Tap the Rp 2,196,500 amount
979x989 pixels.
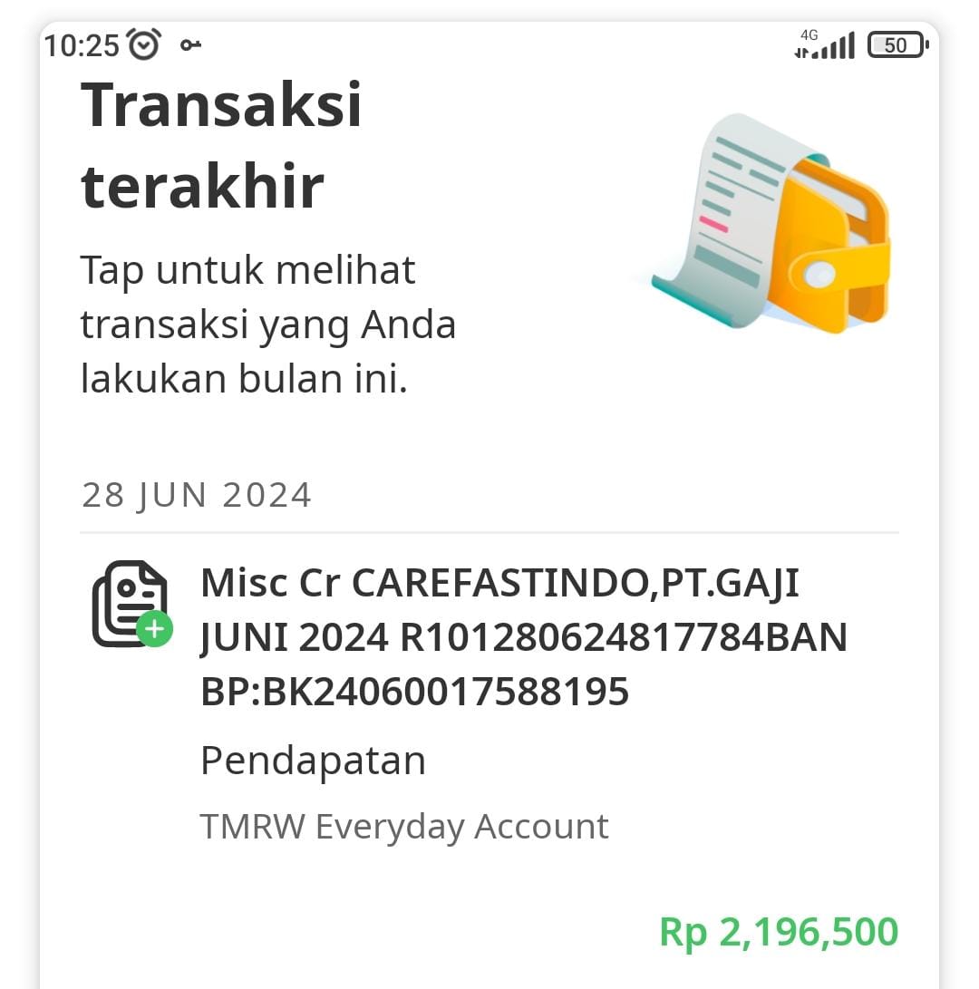779,932
